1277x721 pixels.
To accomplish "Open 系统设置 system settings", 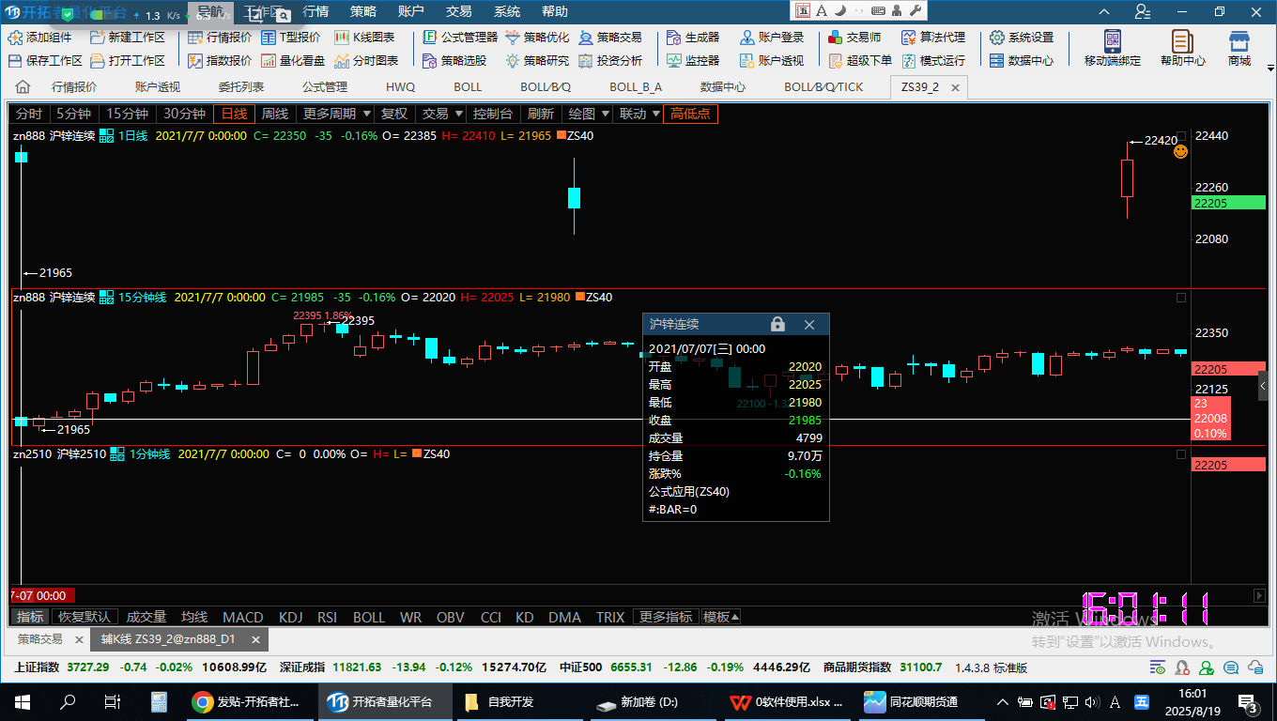I will [1022, 38].
